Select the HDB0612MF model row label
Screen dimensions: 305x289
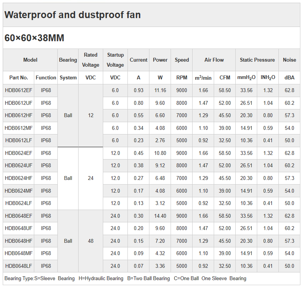[x=18, y=128]
